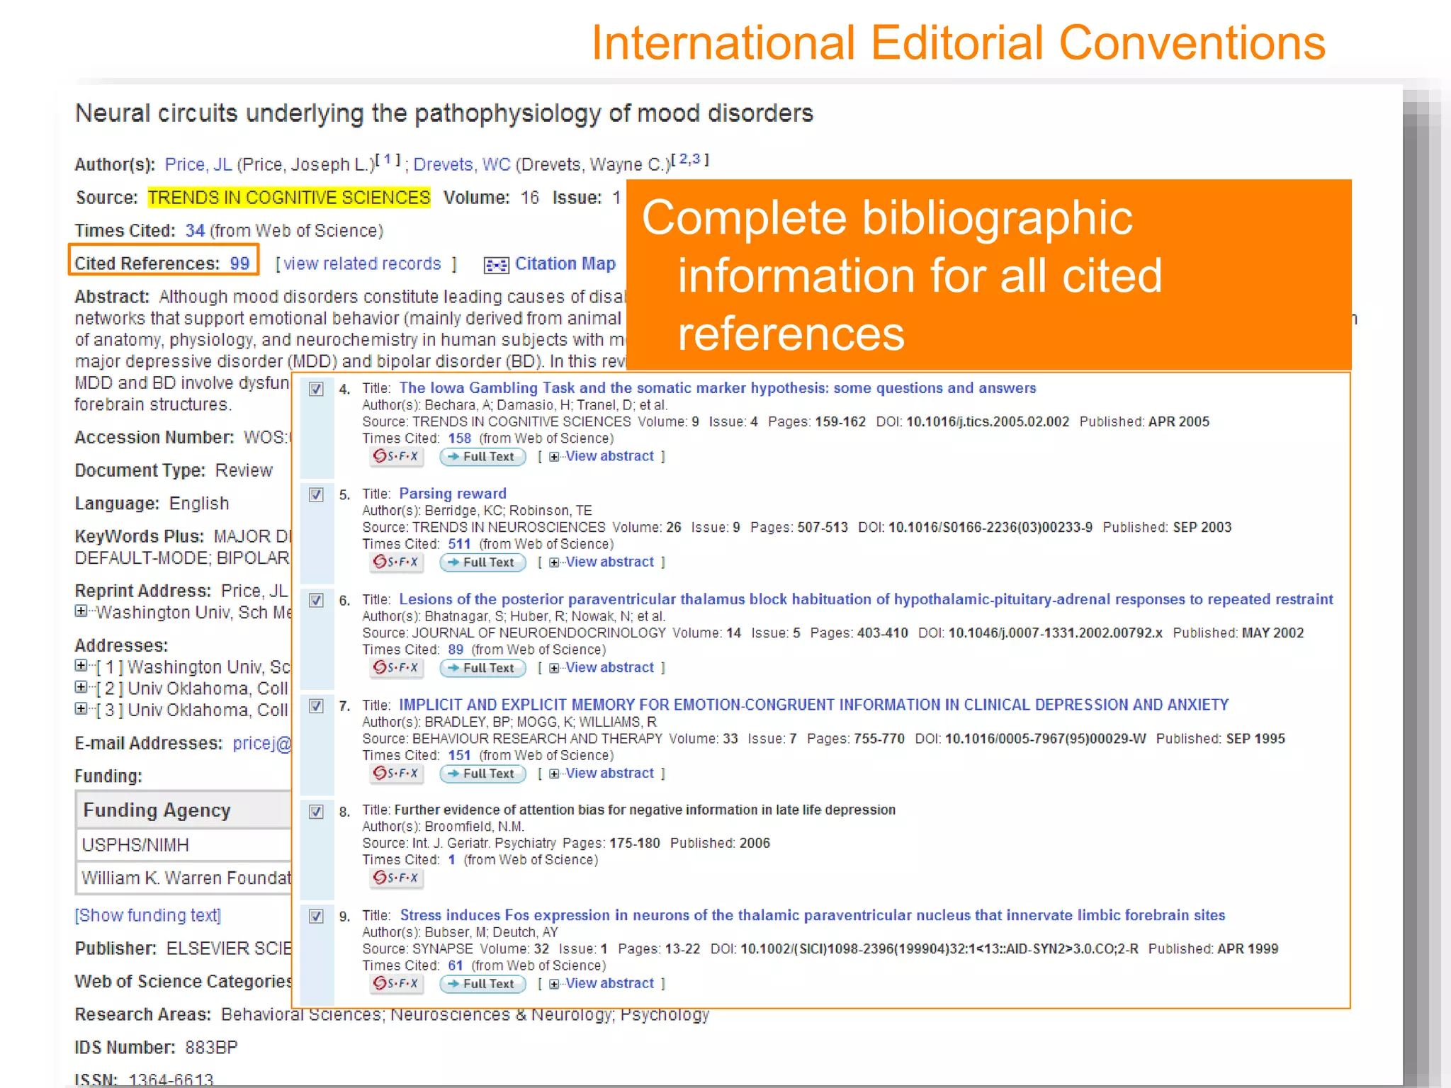The image size is (1451, 1088).
Task: Open the Parsing reward title link
Action: [x=453, y=494]
